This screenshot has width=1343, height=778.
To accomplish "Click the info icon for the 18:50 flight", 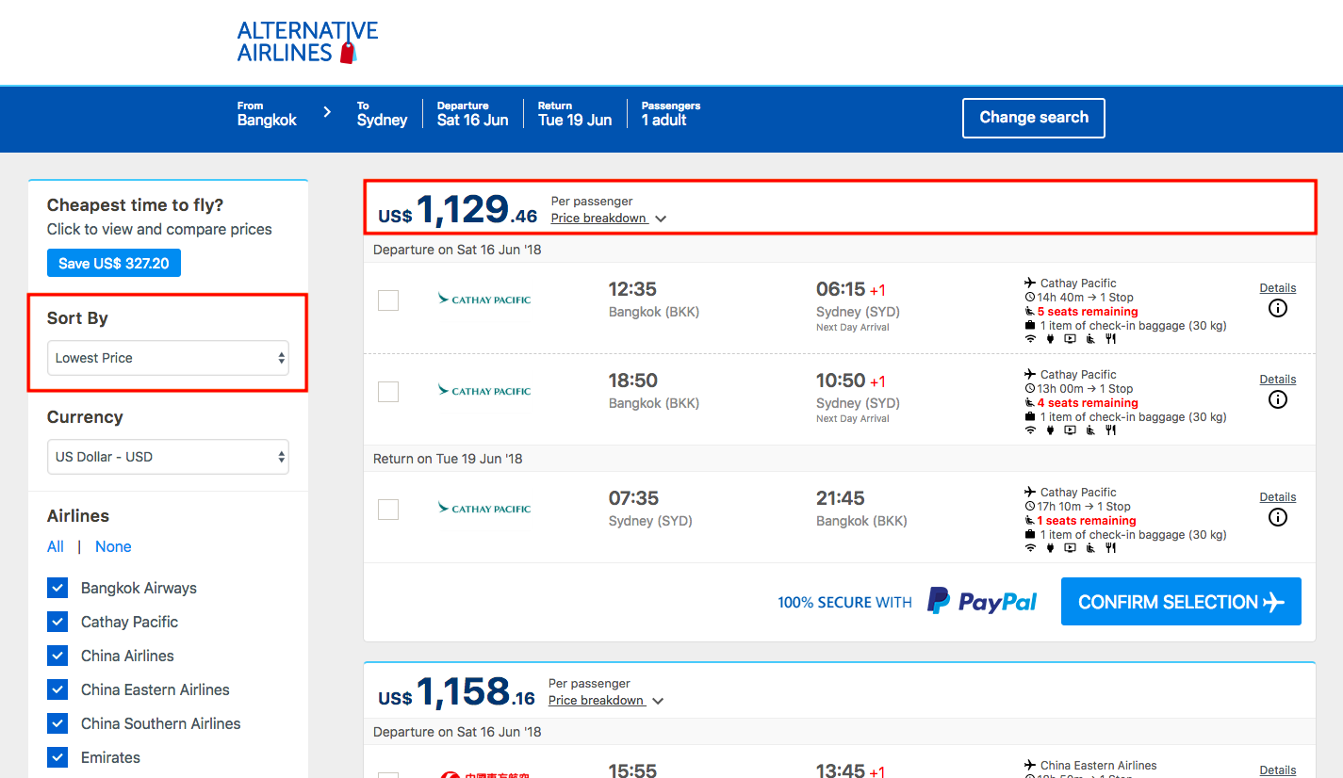I will [1278, 399].
